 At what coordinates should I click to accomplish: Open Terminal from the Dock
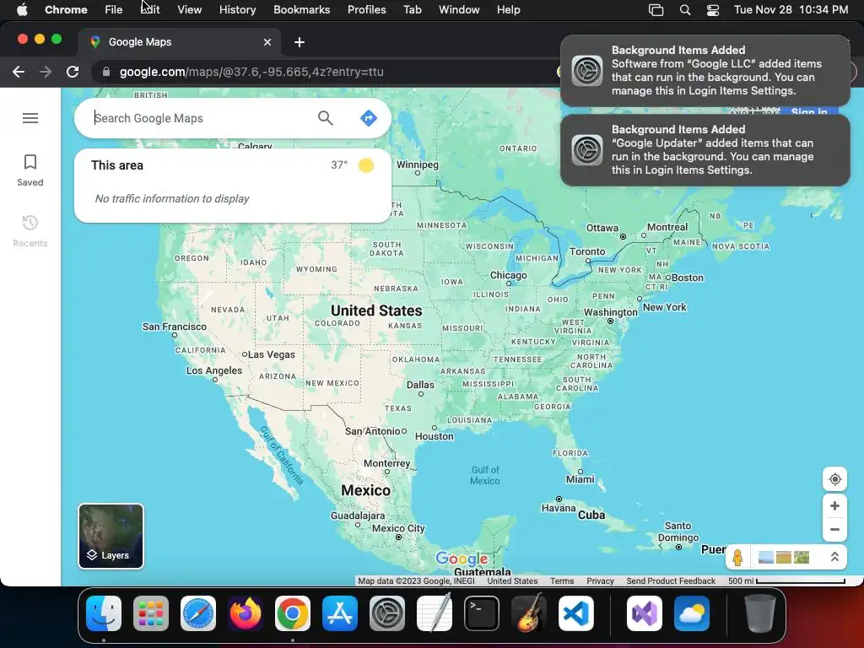click(482, 613)
